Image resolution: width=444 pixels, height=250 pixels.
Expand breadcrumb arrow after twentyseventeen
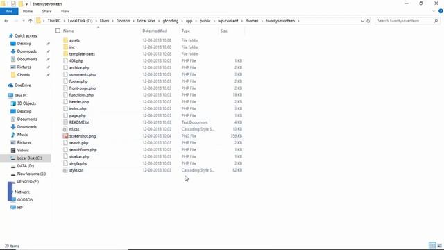tap(298, 21)
